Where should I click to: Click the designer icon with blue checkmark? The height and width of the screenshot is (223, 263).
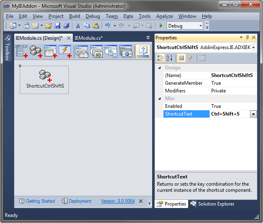125,51
